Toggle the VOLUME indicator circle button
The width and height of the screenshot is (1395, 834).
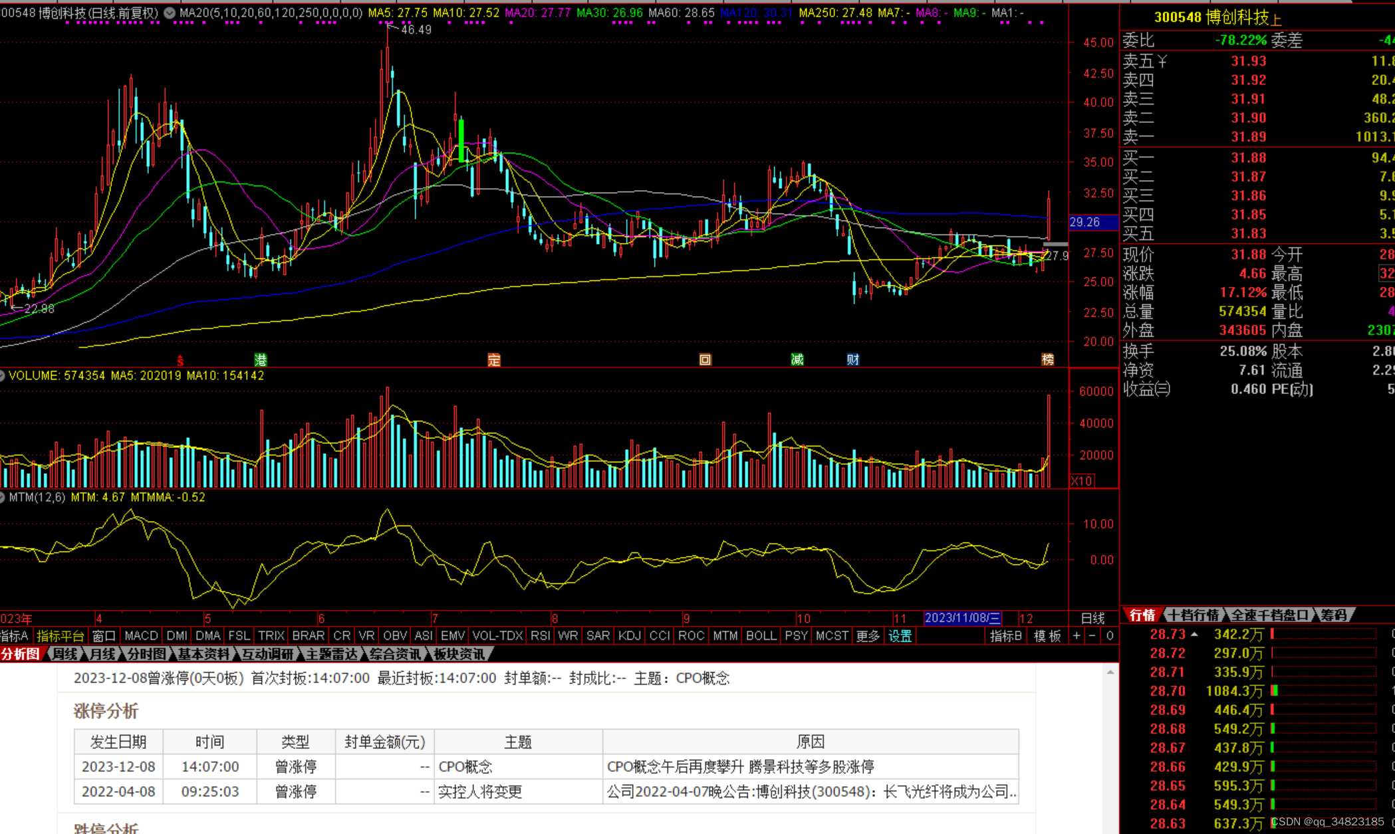point(3,375)
